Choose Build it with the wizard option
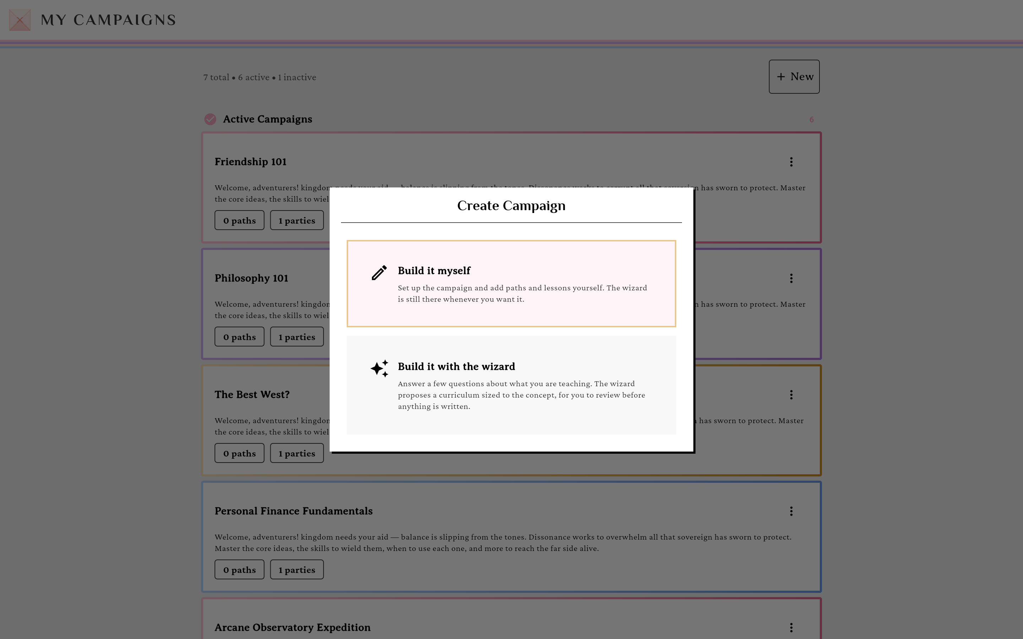1023x639 pixels. (x=511, y=385)
